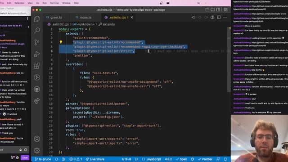The image size is (288, 162).
Task: Click the ts-prune branch in the status bar
Action: click(x=43, y=159)
